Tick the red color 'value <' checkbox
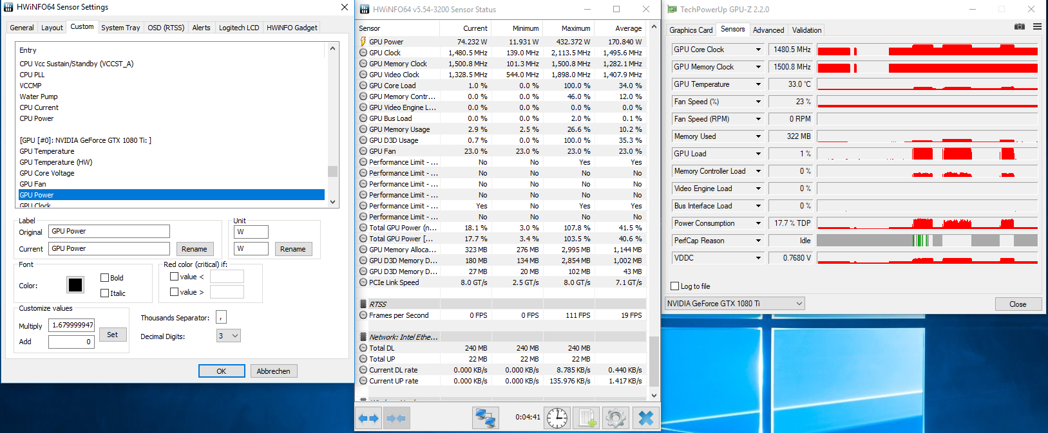The height and width of the screenshot is (433, 1048). (174, 277)
